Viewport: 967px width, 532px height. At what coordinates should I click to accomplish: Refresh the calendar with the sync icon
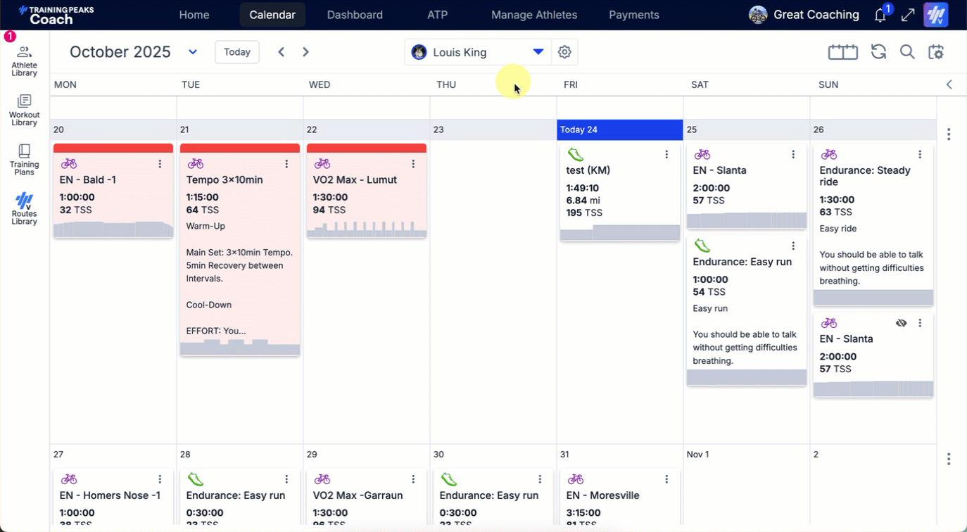[x=878, y=52]
